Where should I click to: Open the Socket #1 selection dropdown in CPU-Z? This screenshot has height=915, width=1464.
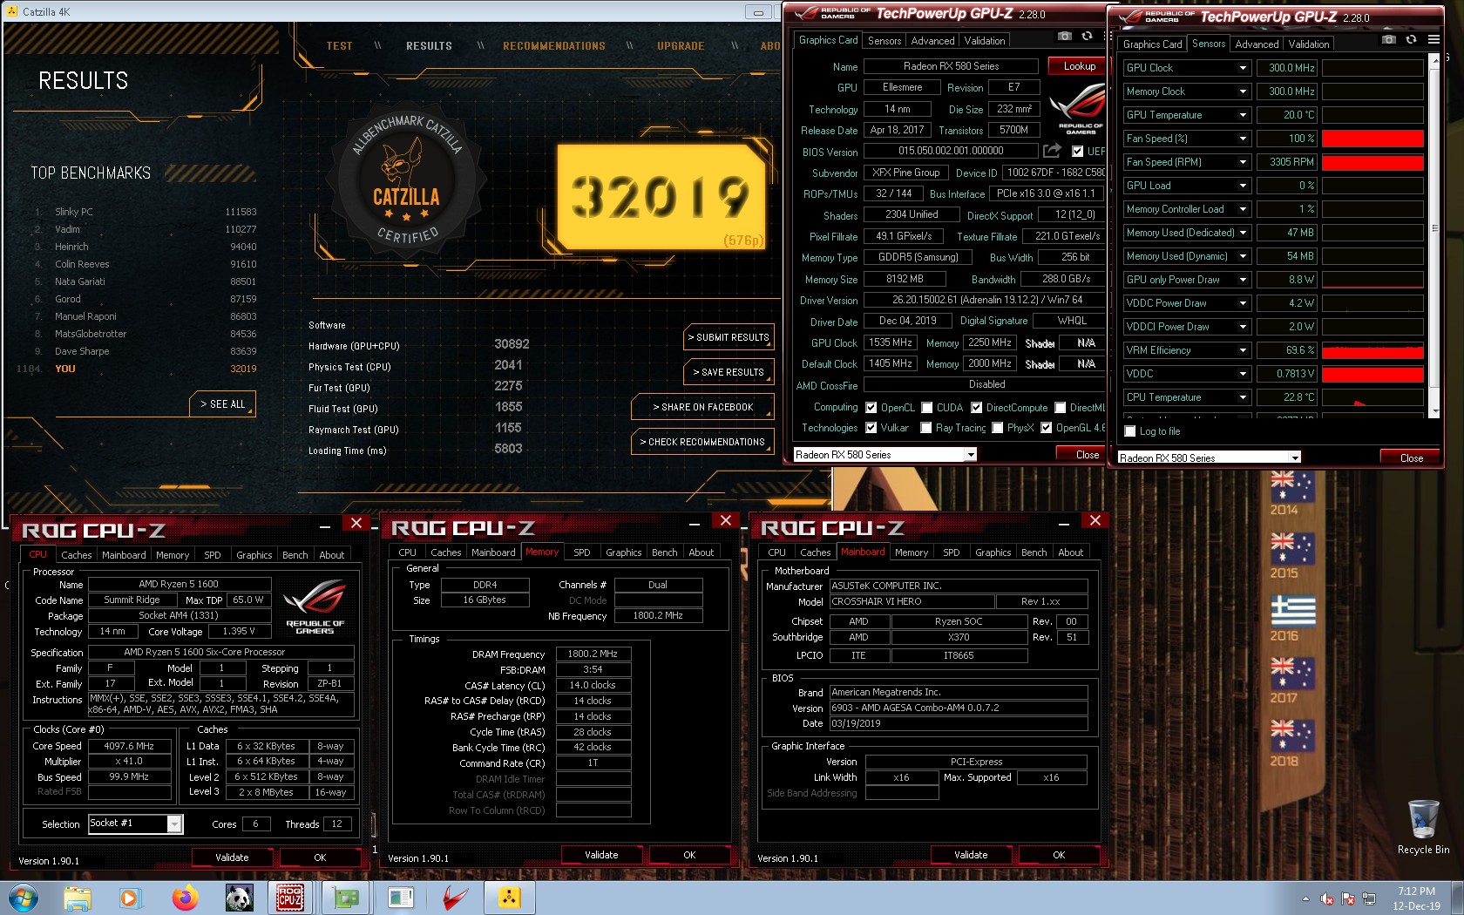(174, 823)
